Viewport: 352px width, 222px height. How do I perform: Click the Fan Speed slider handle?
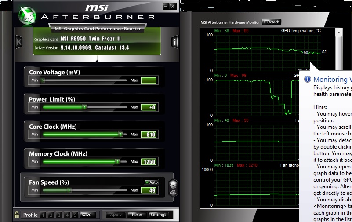69,190
